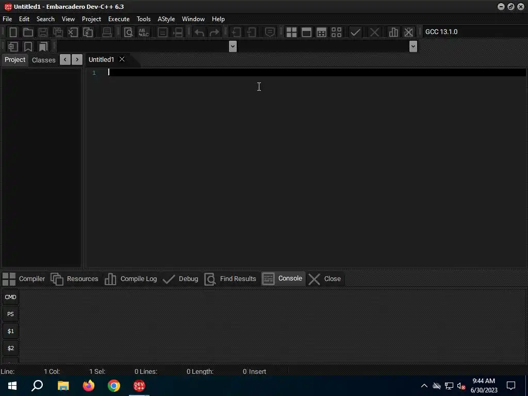Open the Edit menu

24,19
